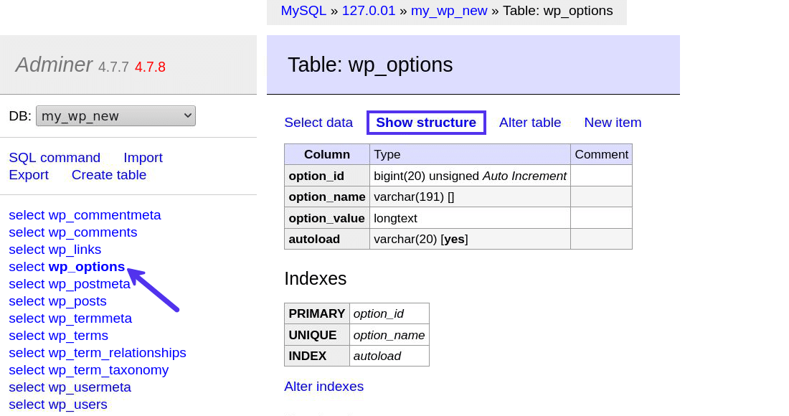Screen dimensions: 789x416
Task: Select the wp_links table
Action: point(55,249)
